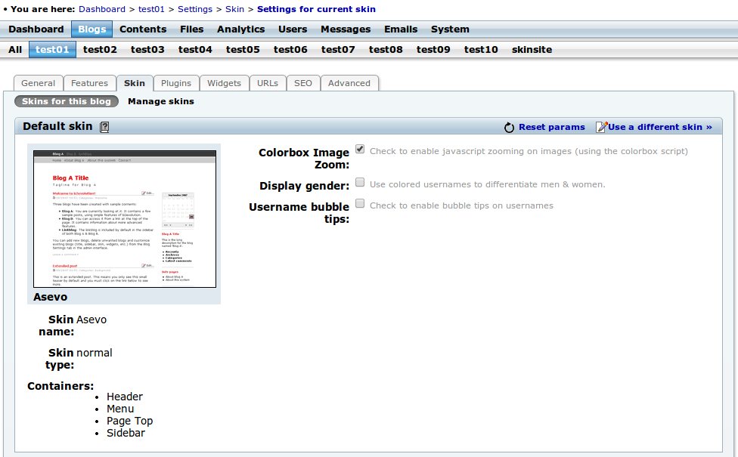Open the SEO settings tab
Screen dimensions: 738x457
303,83
